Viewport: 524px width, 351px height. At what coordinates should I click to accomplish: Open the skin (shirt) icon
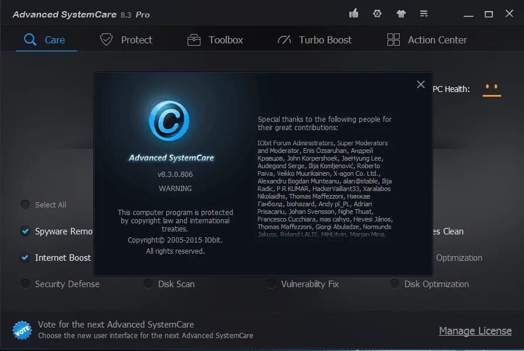401,13
